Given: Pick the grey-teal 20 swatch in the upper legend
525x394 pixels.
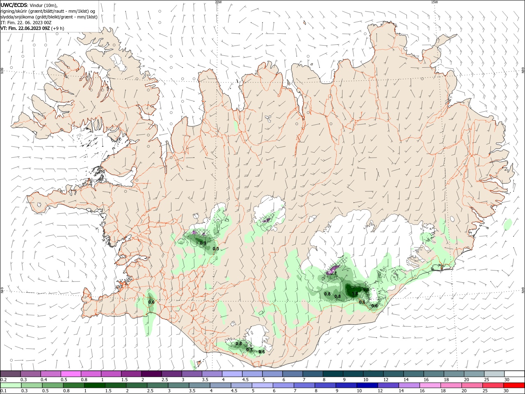Looking at the screenshot, I should [475, 374].
